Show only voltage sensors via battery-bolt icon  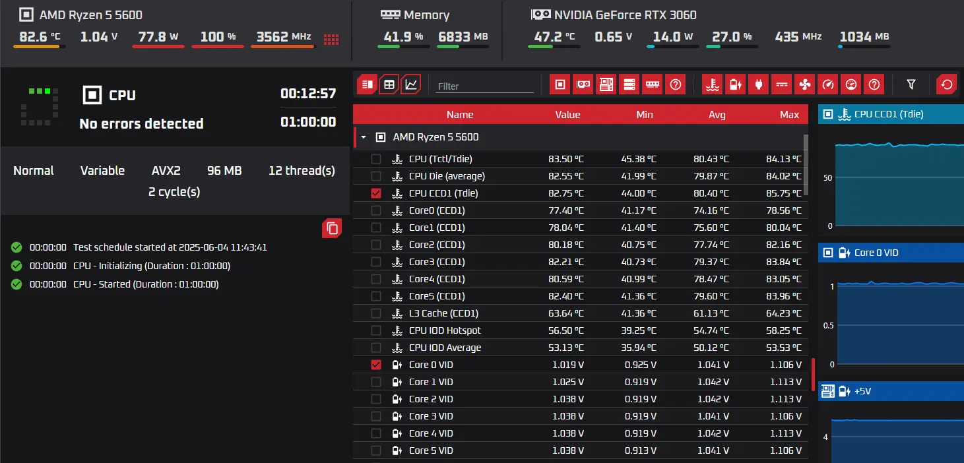point(735,84)
